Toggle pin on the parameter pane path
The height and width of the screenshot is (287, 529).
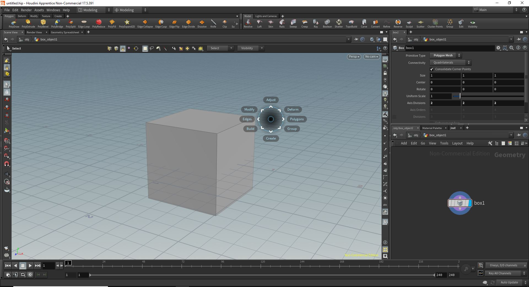point(519,39)
